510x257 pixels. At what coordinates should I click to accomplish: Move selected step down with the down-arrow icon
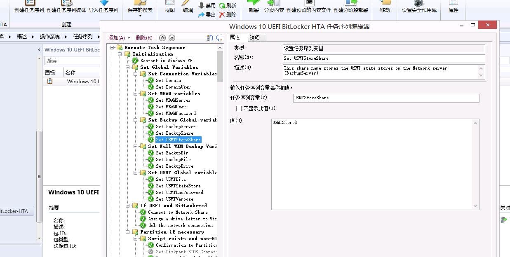(172, 38)
